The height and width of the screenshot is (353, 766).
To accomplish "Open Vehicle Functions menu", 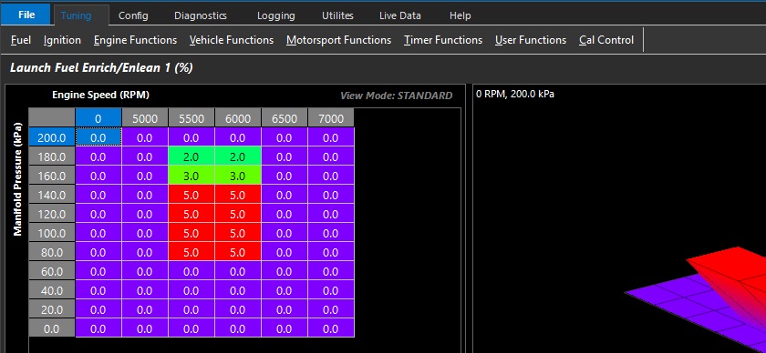I will [232, 40].
